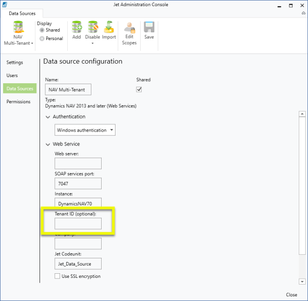
Task: Open Edit Scopes
Action: tap(129, 29)
